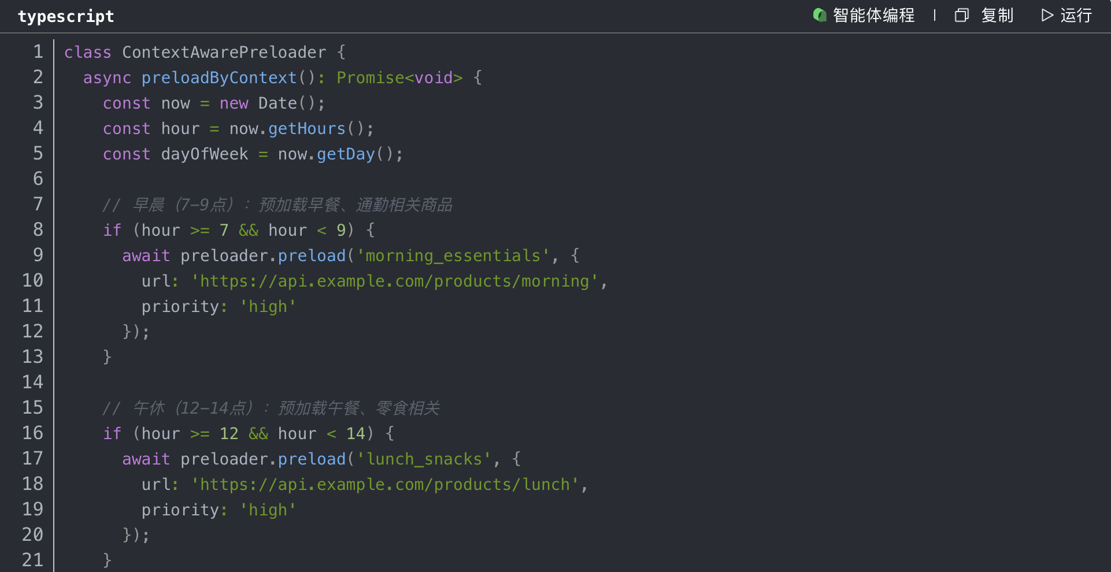Click the dayOfWeek variable name

point(205,154)
